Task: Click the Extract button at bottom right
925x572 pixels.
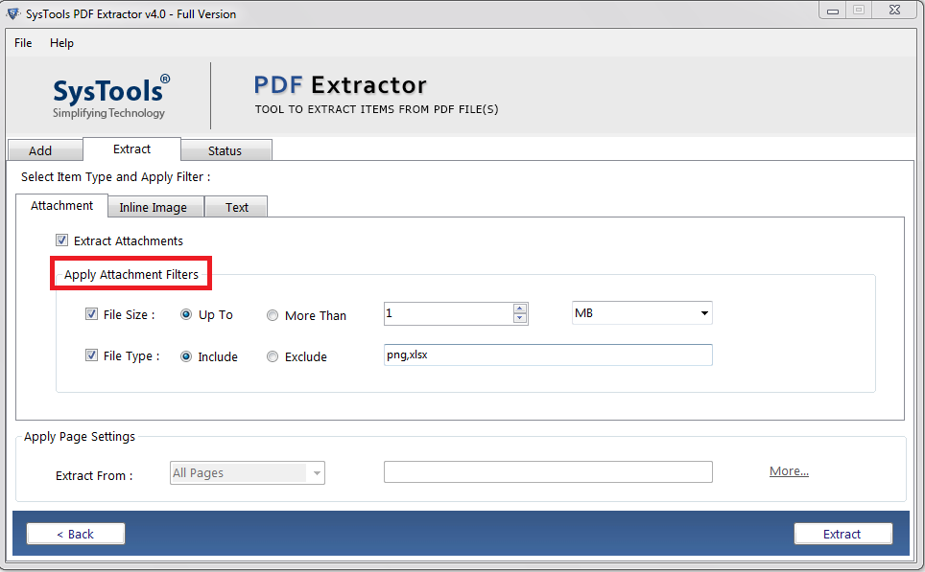Action: click(x=843, y=534)
